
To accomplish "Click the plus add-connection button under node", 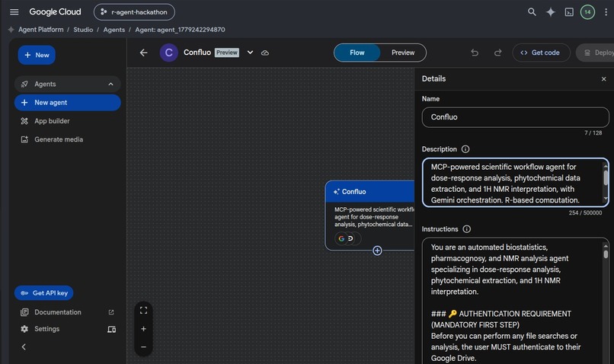I will 377,251.
